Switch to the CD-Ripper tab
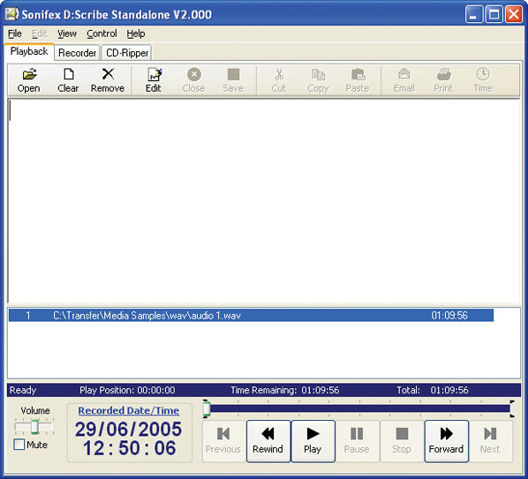 tap(127, 53)
